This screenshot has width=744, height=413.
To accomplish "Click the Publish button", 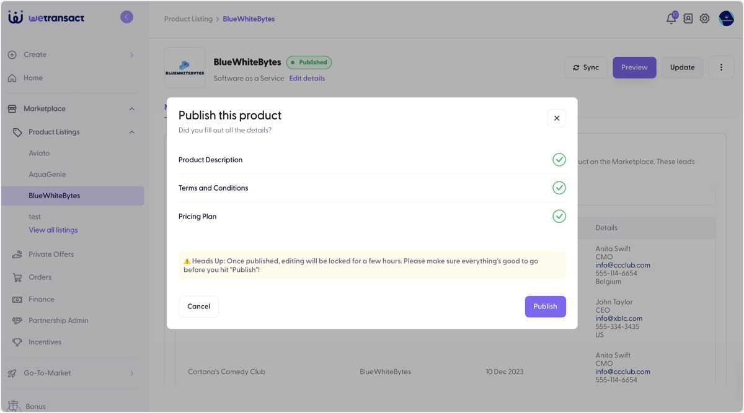I will click(x=545, y=306).
